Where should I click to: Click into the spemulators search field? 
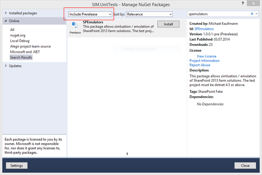[x=218, y=14]
